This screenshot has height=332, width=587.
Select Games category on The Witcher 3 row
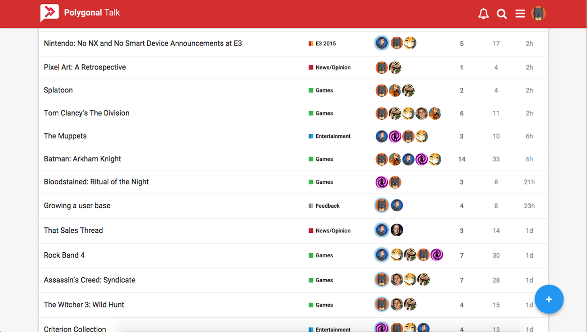(x=321, y=305)
